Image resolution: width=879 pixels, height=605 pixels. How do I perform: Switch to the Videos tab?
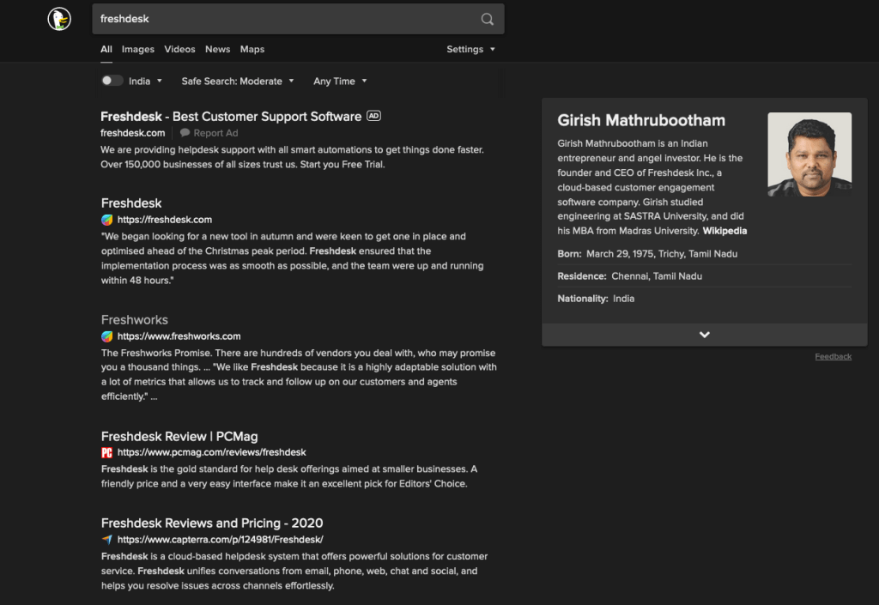click(179, 50)
